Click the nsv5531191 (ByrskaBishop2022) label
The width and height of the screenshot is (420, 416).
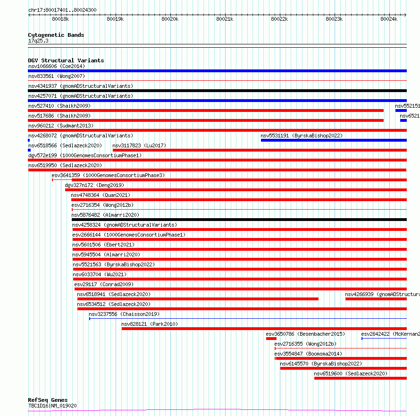(x=302, y=136)
